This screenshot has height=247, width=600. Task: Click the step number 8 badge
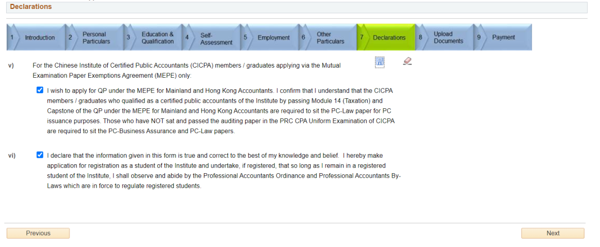pos(421,38)
